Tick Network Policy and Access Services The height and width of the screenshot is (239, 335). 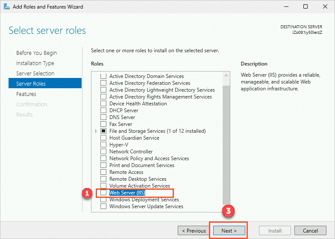[103, 158]
